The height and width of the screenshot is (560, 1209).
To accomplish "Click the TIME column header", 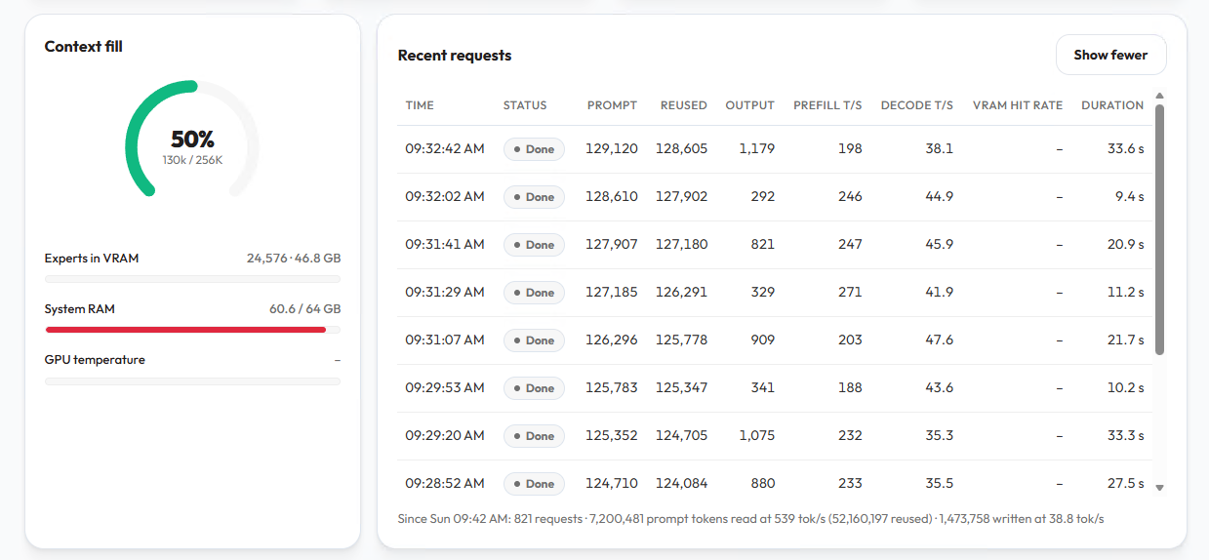I will (420, 105).
